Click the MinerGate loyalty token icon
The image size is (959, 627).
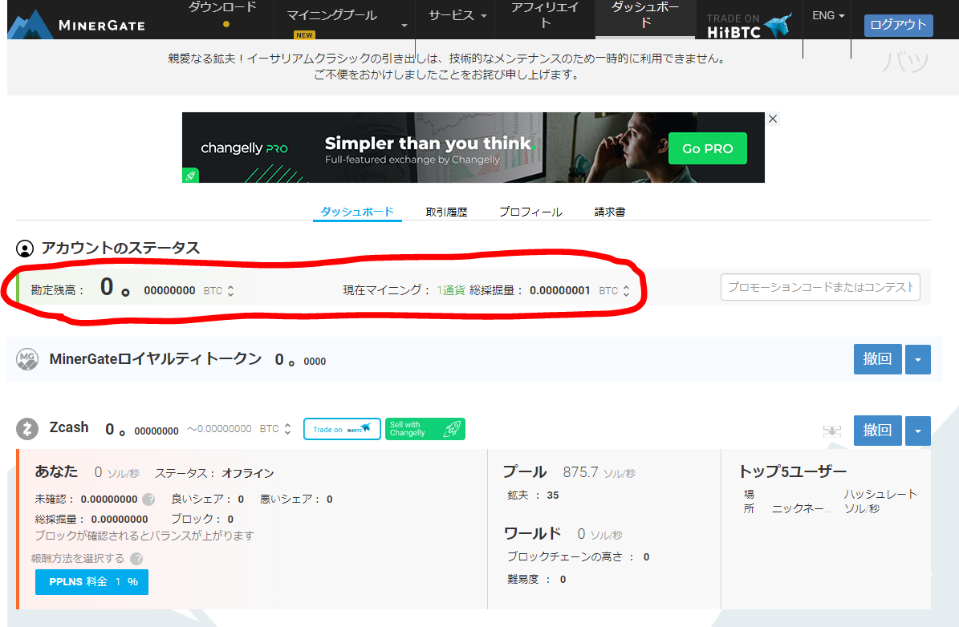(x=27, y=359)
